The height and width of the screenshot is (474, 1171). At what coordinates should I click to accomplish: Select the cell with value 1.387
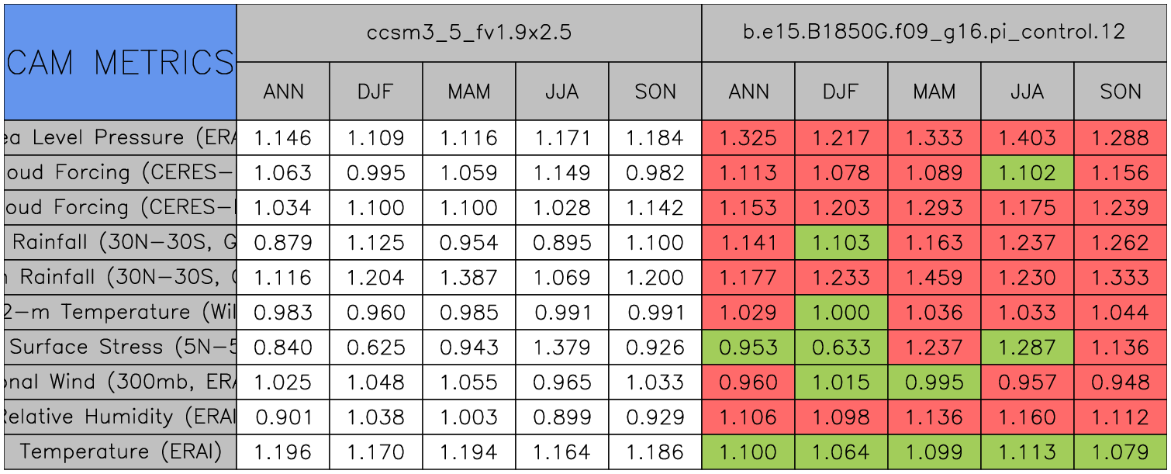click(468, 277)
